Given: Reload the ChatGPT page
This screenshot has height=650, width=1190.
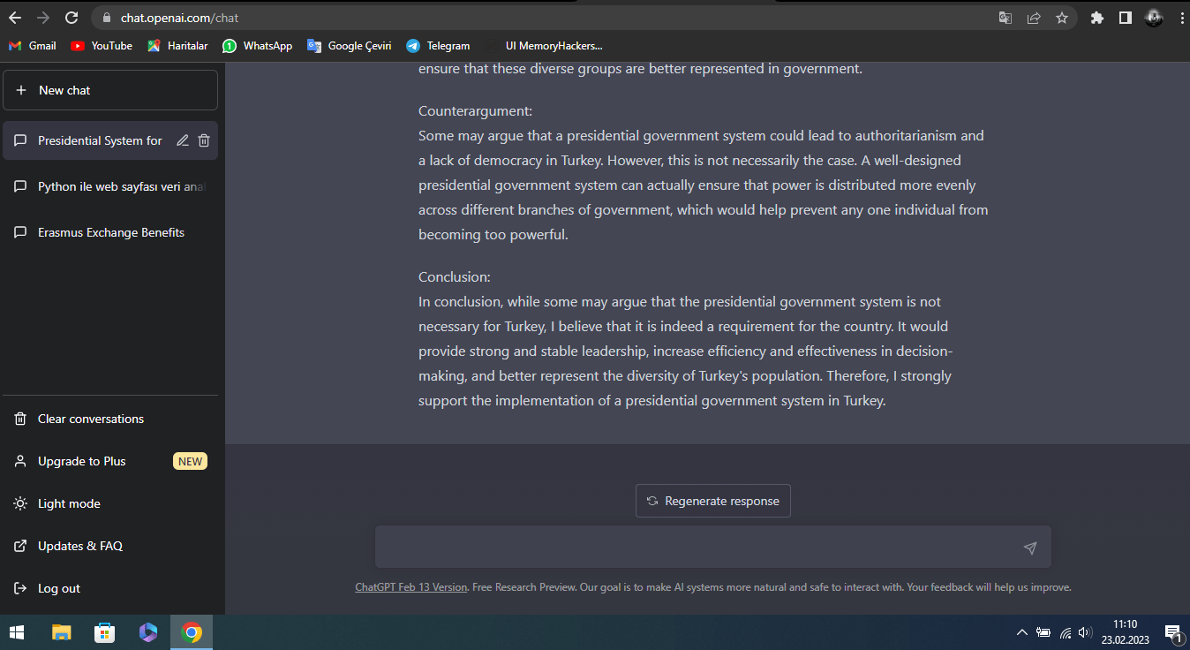Looking at the screenshot, I should [72, 18].
